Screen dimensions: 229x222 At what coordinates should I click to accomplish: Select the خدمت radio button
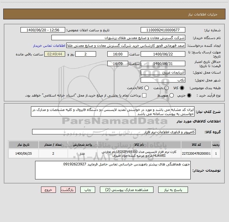167,88
